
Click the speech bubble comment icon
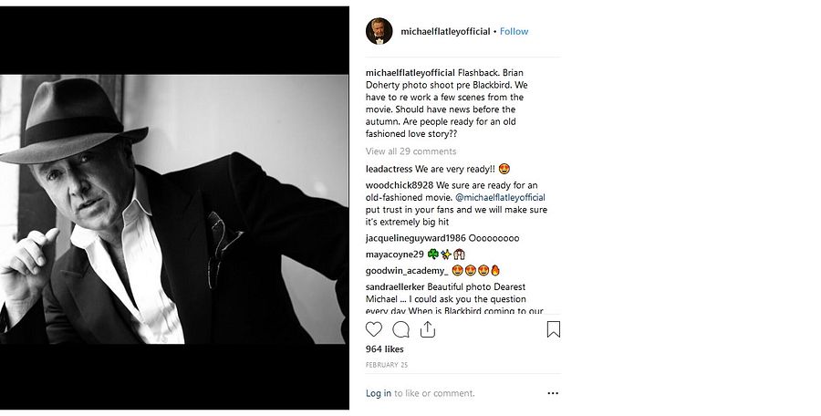click(x=400, y=329)
